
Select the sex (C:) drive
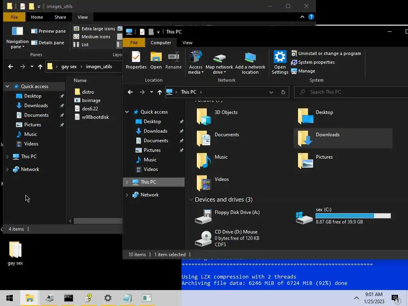[x=343, y=216]
